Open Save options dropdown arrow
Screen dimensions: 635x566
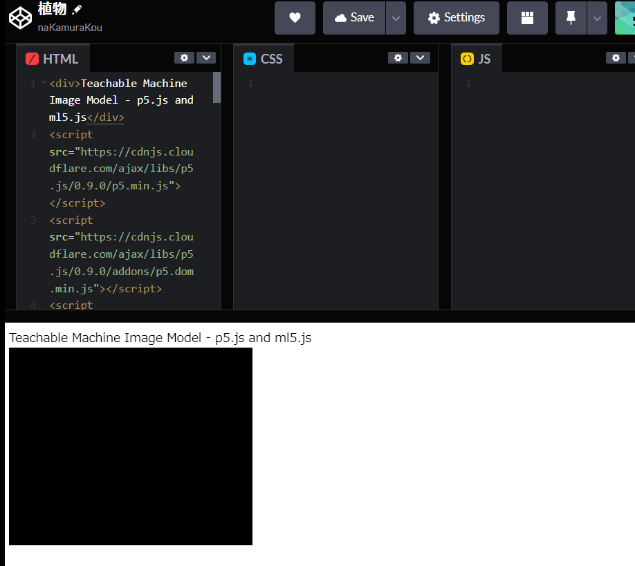[396, 18]
